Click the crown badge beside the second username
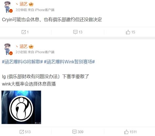Screen dimensions: 155x136 pos(31,47)
